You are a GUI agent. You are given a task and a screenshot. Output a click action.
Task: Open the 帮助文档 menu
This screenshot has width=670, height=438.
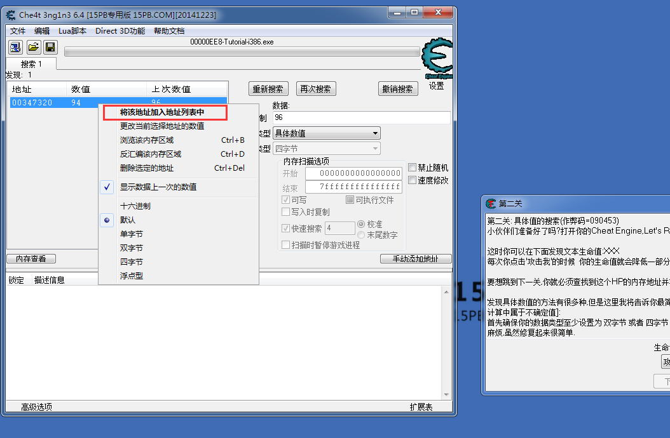[169, 30]
